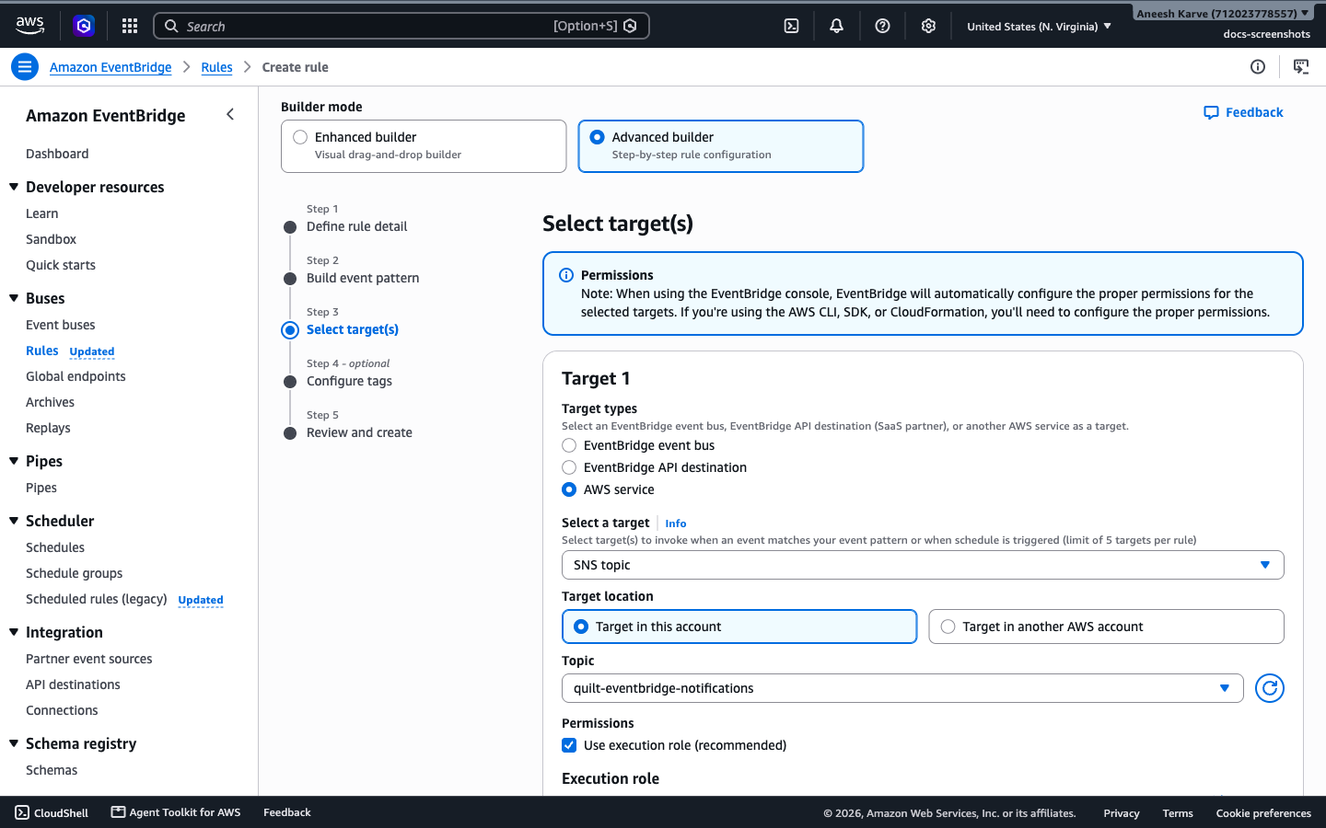Image resolution: width=1326 pixels, height=828 pixels.
Task: Open Partner event sources in the sidebar
Action: click(89, 659)
